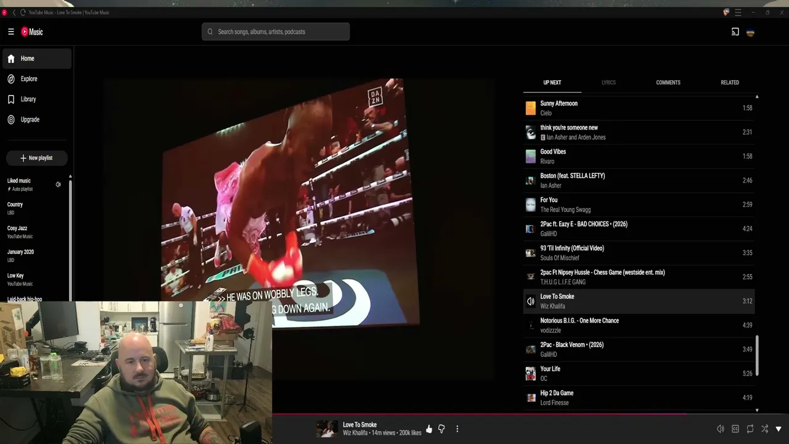789x444 pixels.
Task: Play 2Pac - Black Venom (2026)
Action: (639, 349)
